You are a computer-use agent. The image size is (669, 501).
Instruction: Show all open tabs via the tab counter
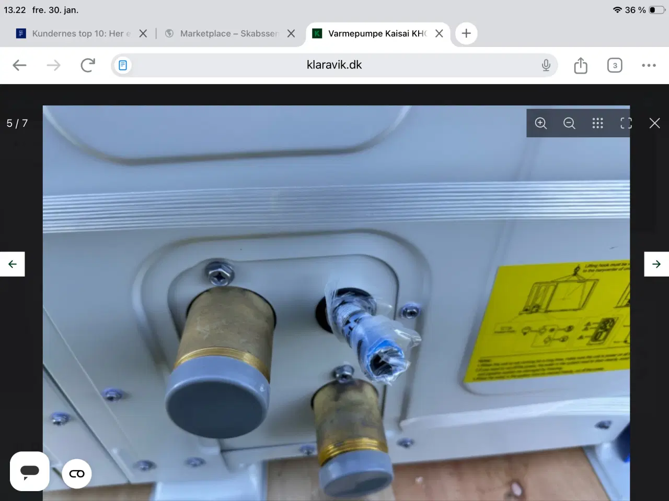[x=615, y=65]
